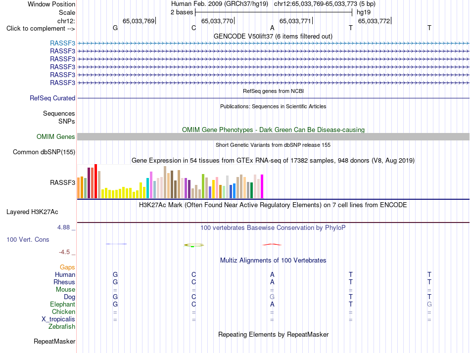This screenshot has height=353, width=470.
Task: Click the dark green bar in GTEx chart
Action: click(252, 190)
